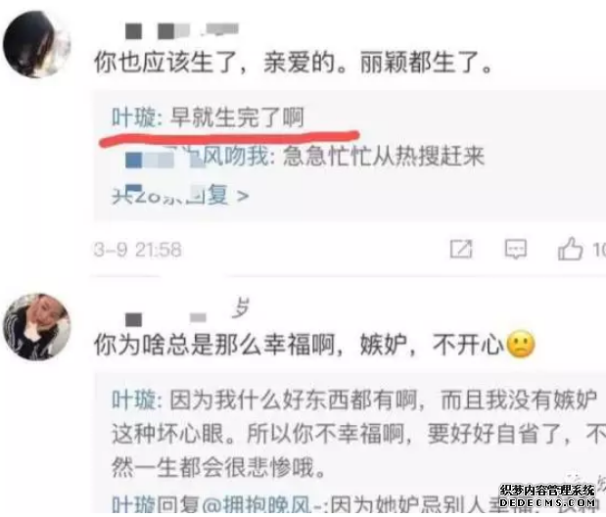Viewport: 606px width, 517px height.
Task: Open the first commenter's avatar
Action: click(x=37, y=44)
